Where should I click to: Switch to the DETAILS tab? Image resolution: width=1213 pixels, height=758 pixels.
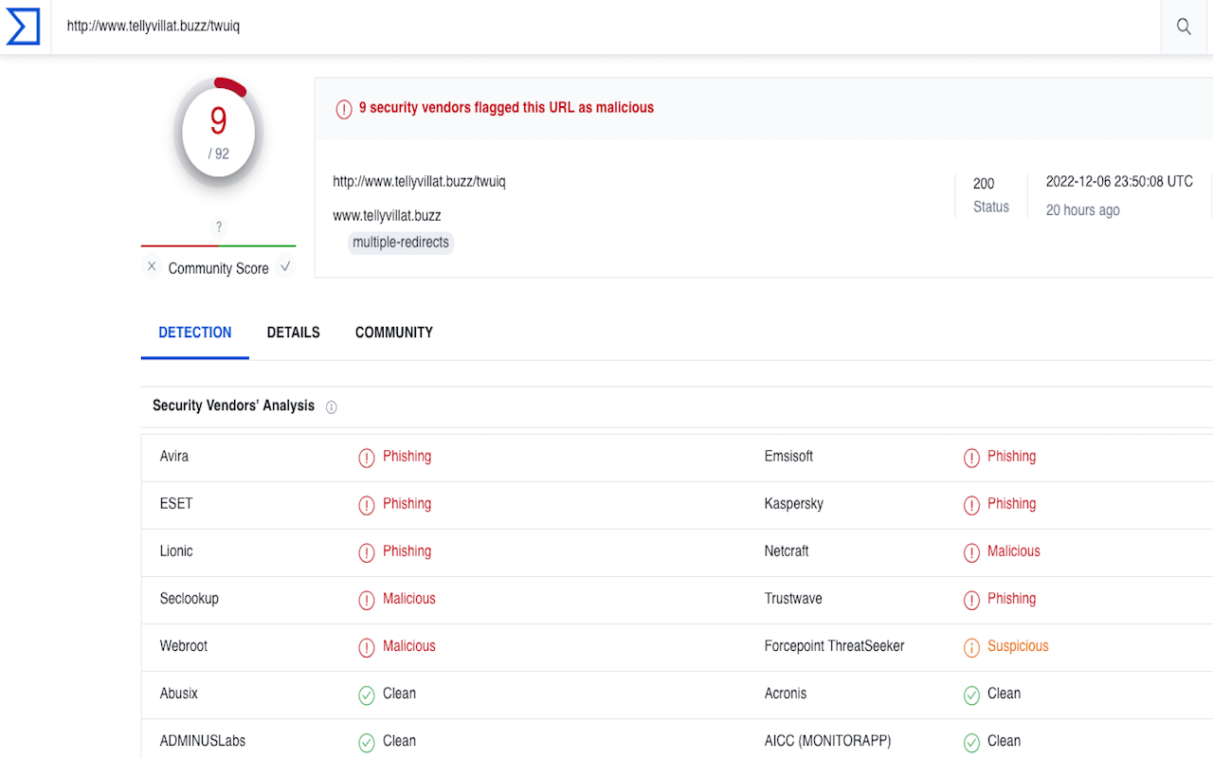tap(293, 333)
